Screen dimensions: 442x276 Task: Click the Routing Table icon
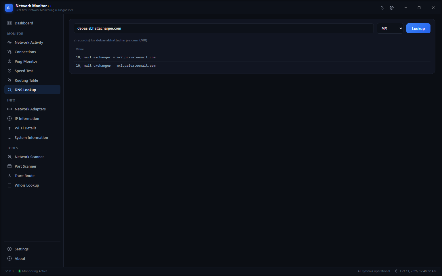pos(9,80)
